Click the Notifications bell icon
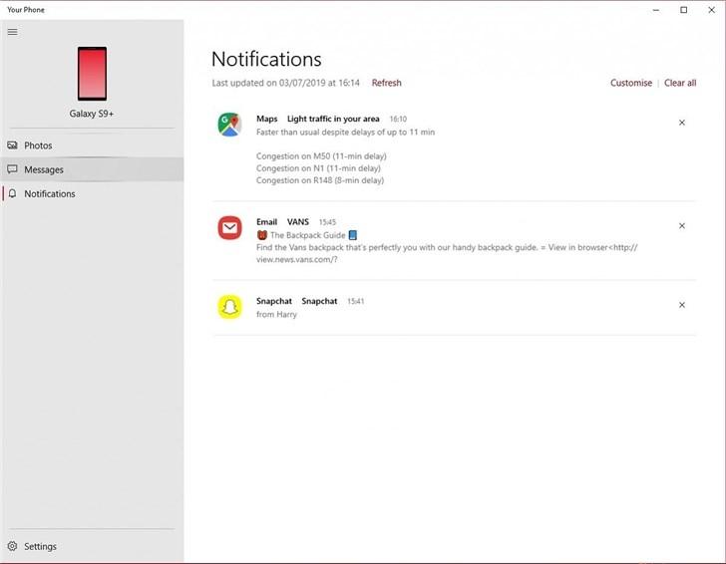Viewport: 726px width, 564px height. click(x=13, y=193)
